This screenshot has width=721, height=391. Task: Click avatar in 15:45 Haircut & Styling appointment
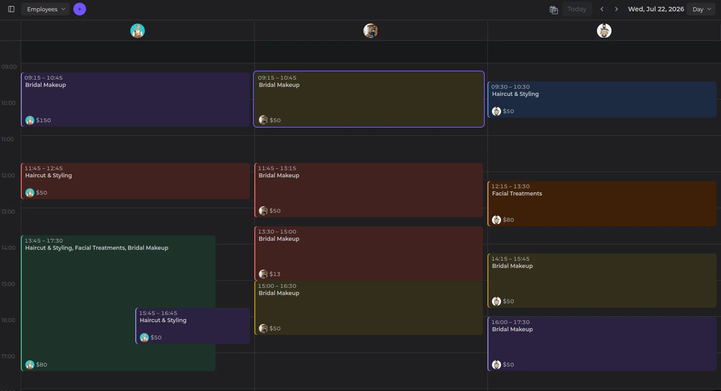point(144,337)
